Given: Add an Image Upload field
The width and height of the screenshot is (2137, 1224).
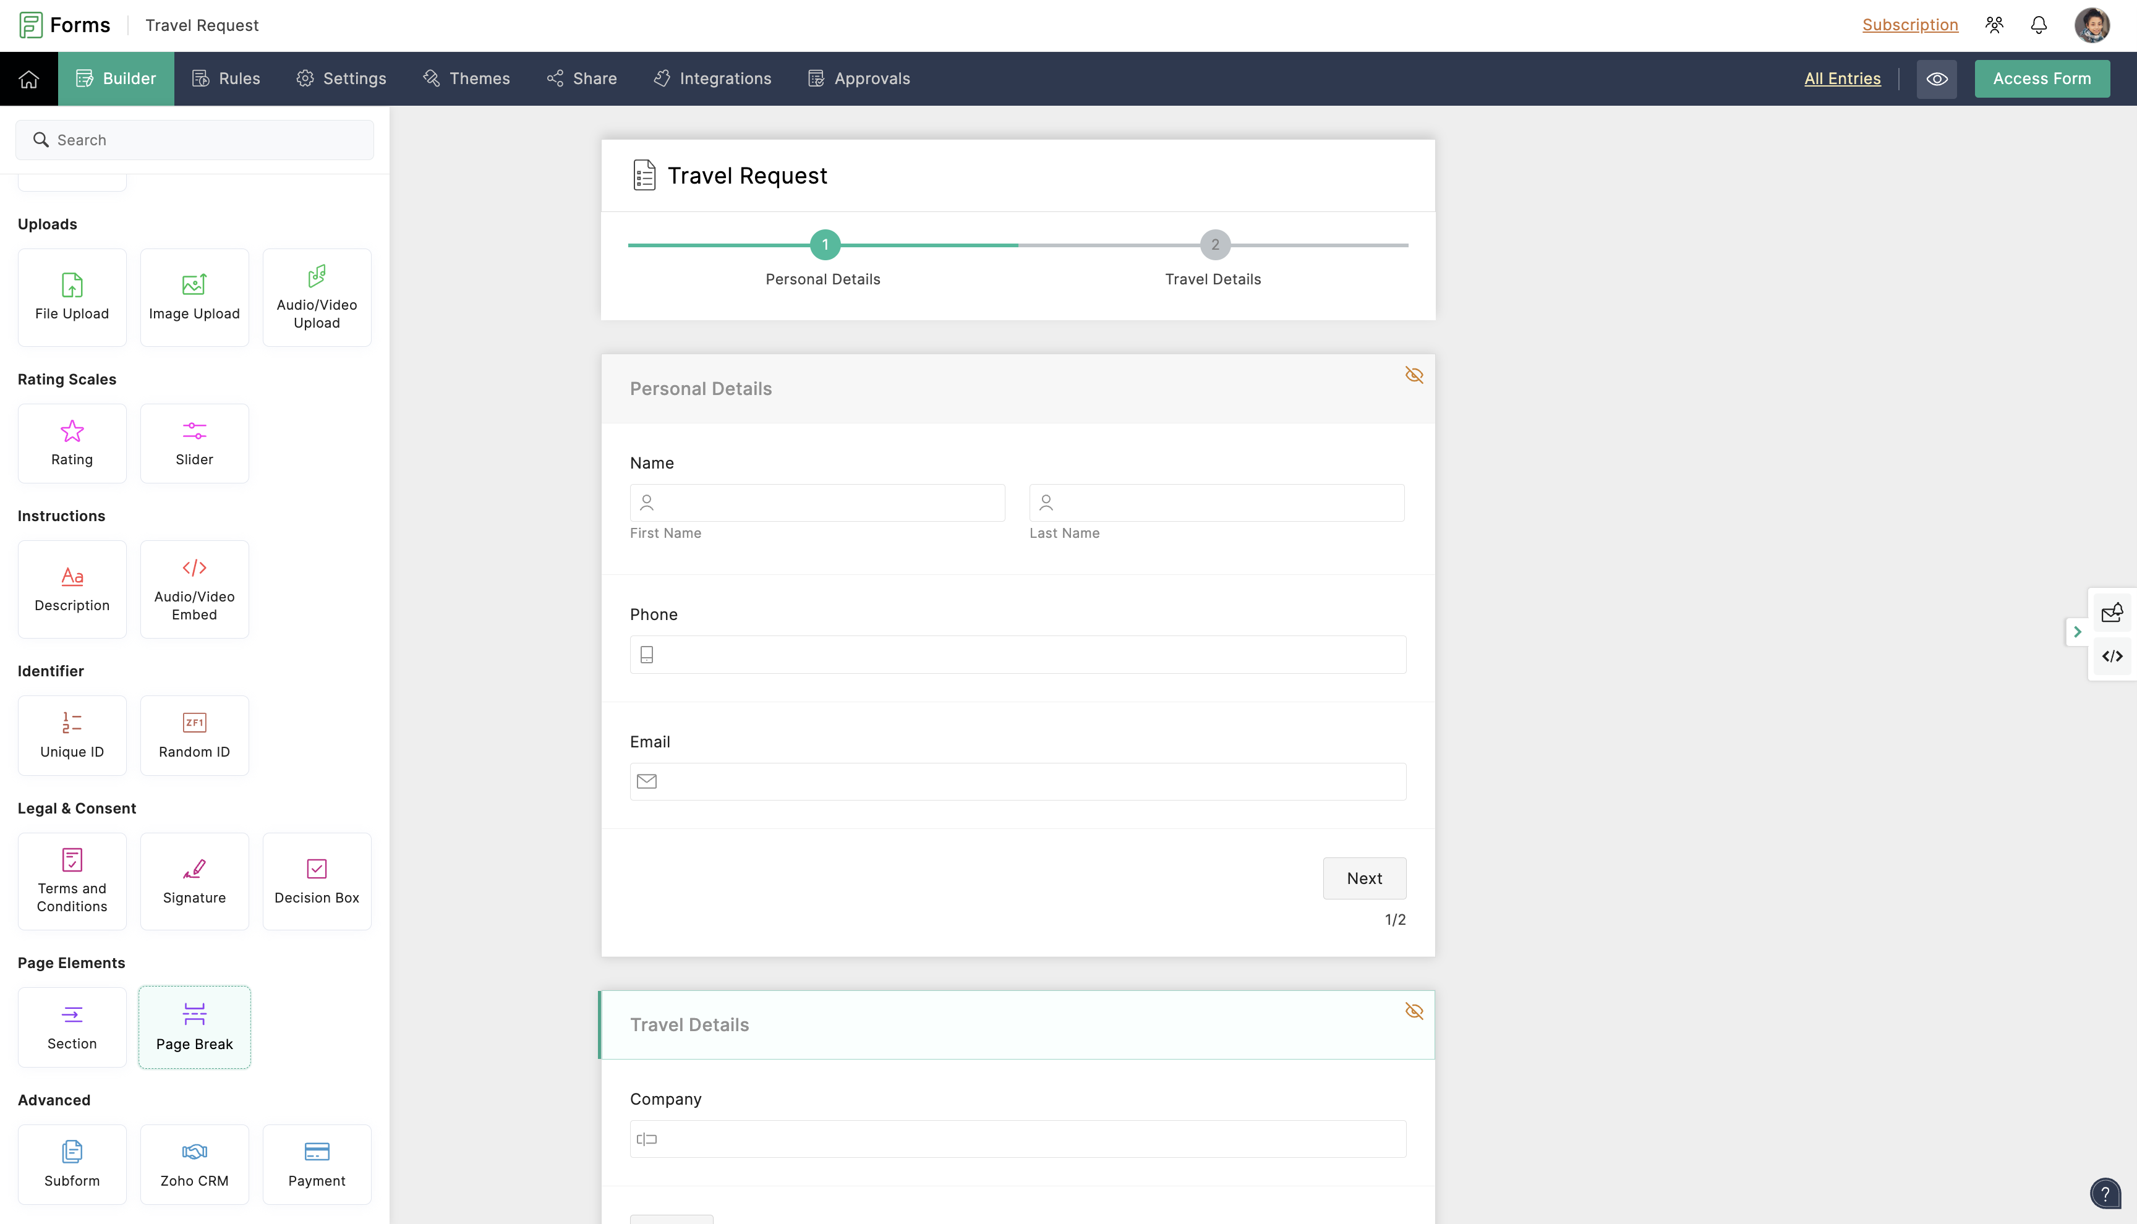Looking at the screenshot, I should (194, 297).
